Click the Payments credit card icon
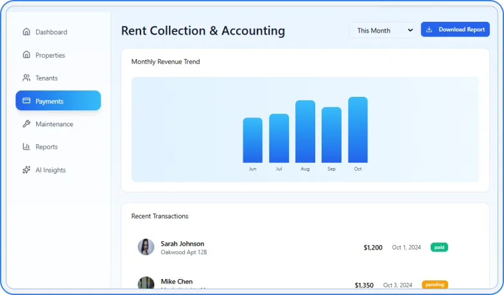The height and width of the screenshot is (295, 504). point(26,101)
